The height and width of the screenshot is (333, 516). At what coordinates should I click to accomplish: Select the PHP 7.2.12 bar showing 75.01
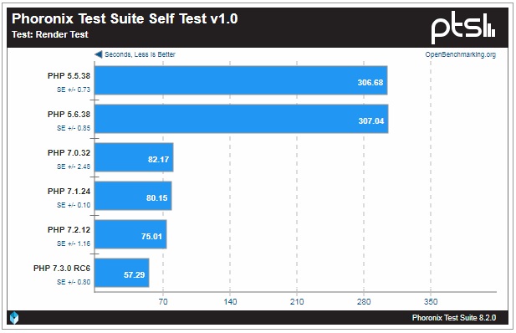[x=130, y=234]
